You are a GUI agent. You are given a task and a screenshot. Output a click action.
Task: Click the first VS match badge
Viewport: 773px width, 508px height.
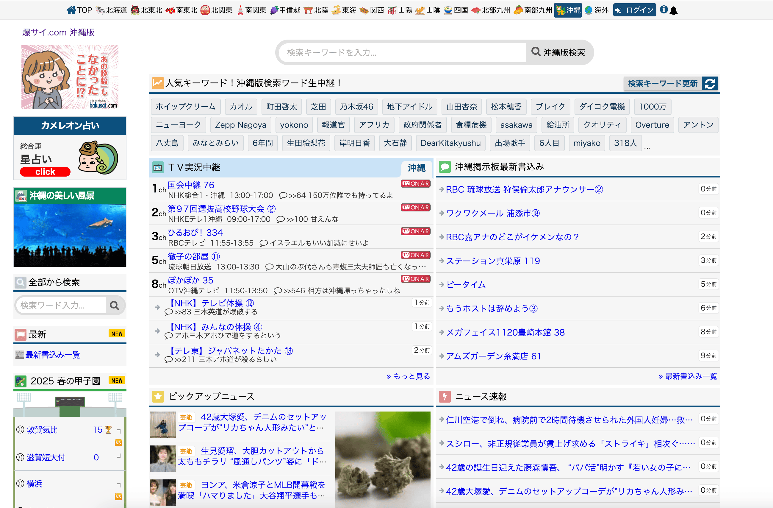118,443
